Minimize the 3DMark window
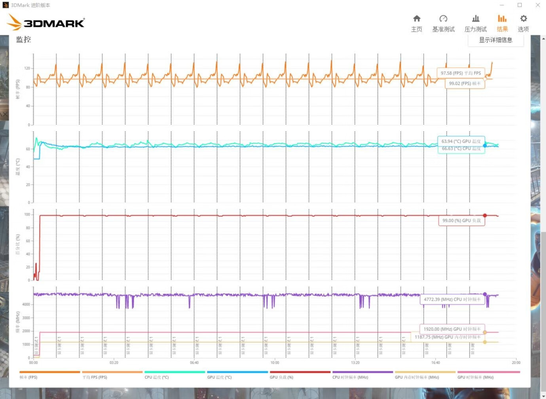Image resolution: width=546 pixels, height=399 pixels. coord(502,5)
